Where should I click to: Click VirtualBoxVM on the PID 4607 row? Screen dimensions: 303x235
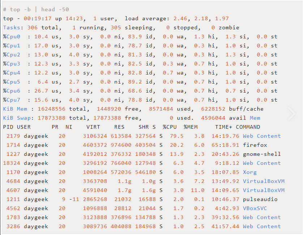(264, 191)
